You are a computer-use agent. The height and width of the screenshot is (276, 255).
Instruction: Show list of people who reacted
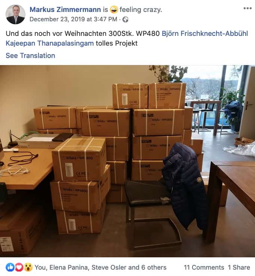coord(100,267)
